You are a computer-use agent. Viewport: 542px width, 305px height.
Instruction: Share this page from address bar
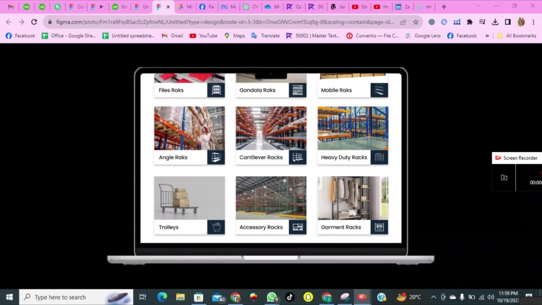[x=403, y=22]
